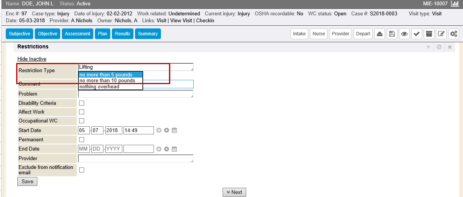Open the Start Date calendar picker

tap(174, 131)
